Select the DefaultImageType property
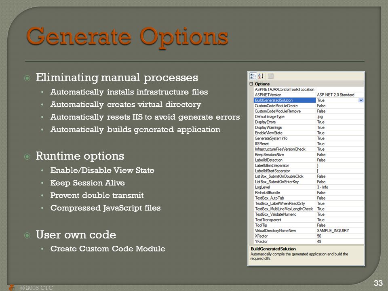388x291 pixels. point(285,116)
